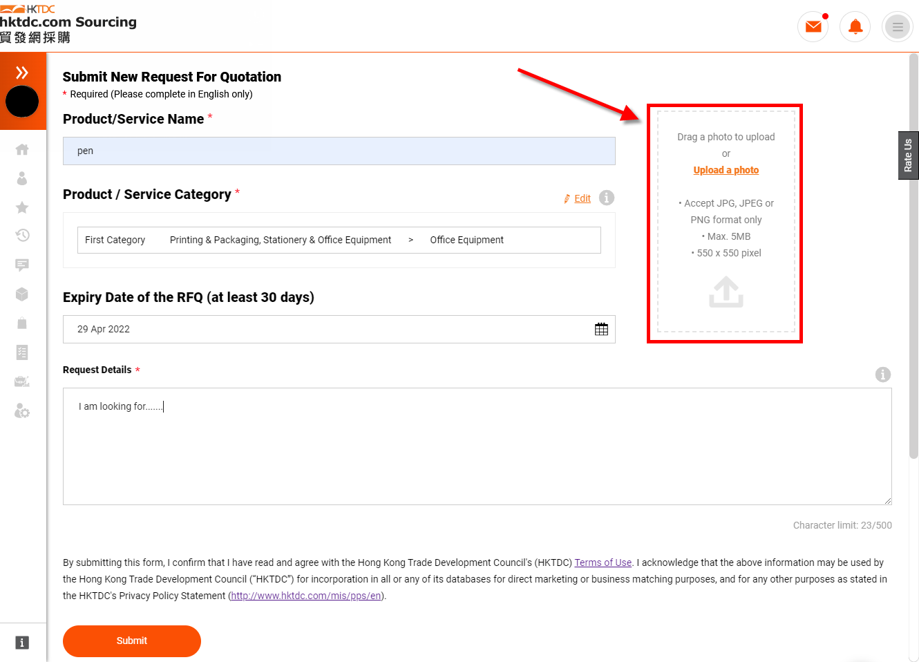919x662 pixels.
Task: Open the checklist sidebar icon
Action: 22,352
